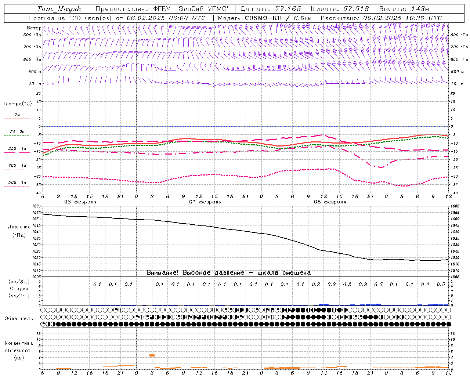Click the 'Высота: 143м' header field
The width and height of the screenshot is (470, 376).
(x=404, y=9)
